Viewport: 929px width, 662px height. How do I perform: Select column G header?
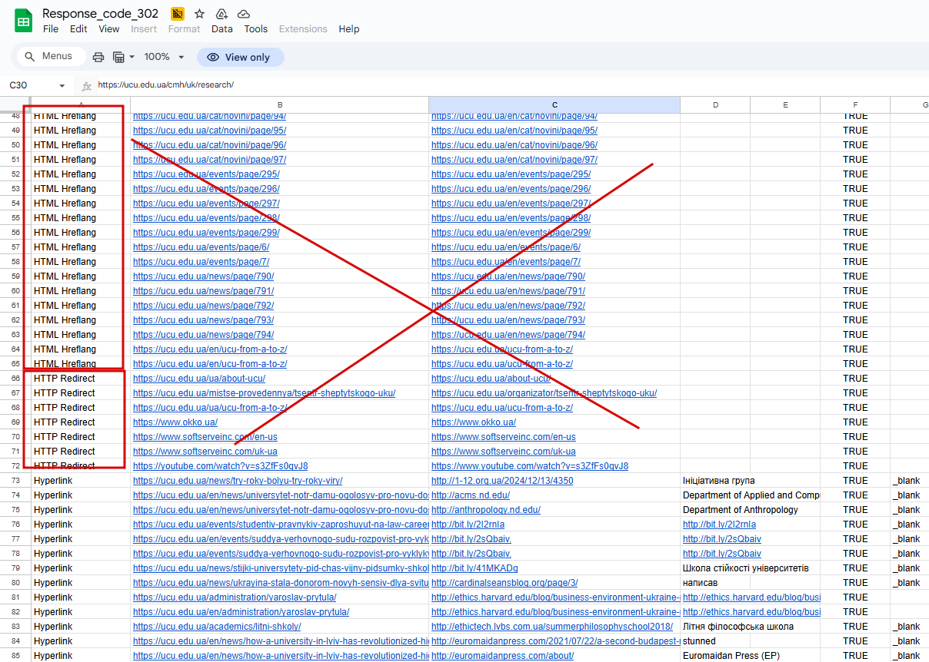(910, 104)
